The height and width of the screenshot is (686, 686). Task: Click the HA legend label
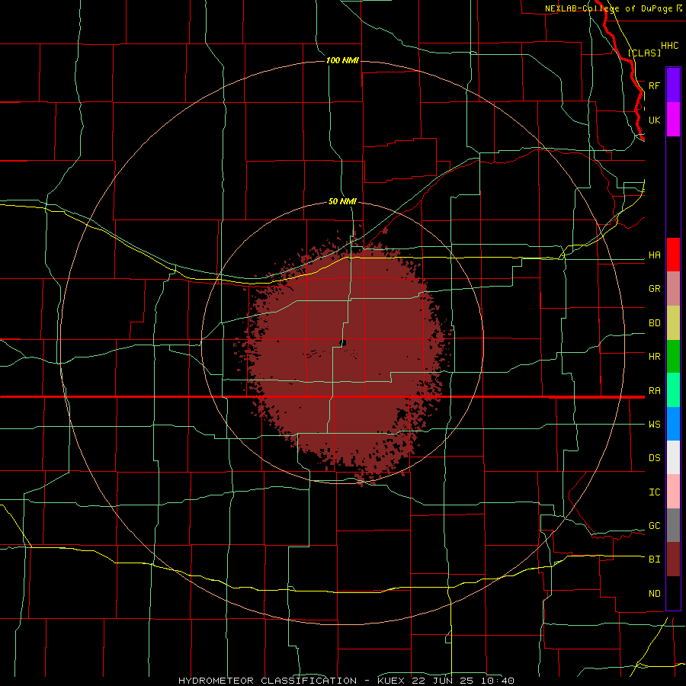[654, 255]
